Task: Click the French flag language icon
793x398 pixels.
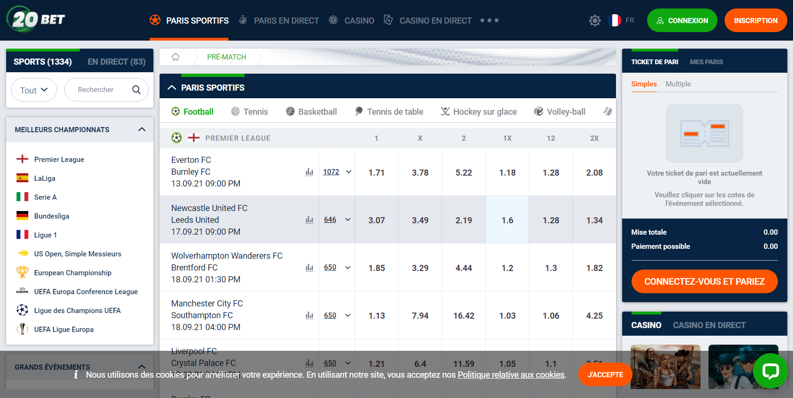Action: [x=614, y=20]
